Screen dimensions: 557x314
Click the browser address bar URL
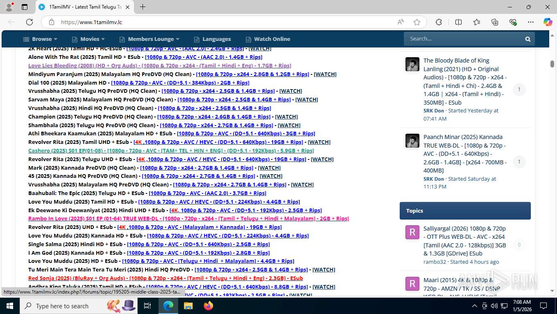(x=91, y=22)
